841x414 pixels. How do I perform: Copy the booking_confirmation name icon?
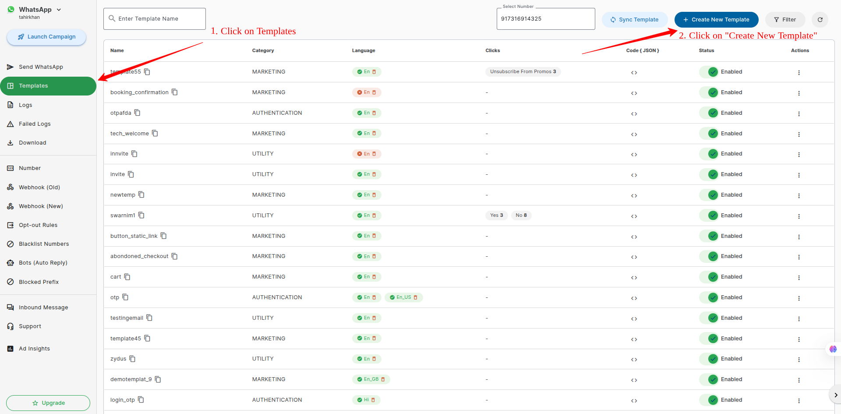coord(175,92)
